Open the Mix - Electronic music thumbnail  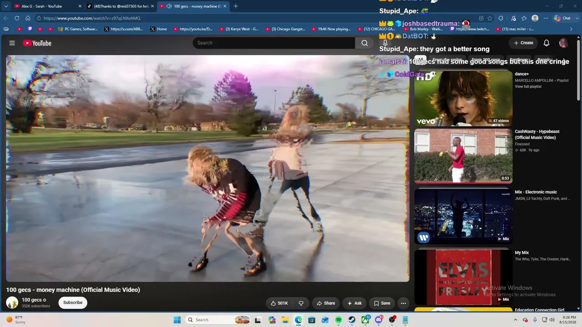pos(463,217)
